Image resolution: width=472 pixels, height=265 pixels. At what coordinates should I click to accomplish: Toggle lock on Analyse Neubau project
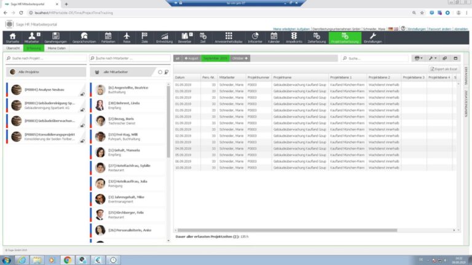82,94
